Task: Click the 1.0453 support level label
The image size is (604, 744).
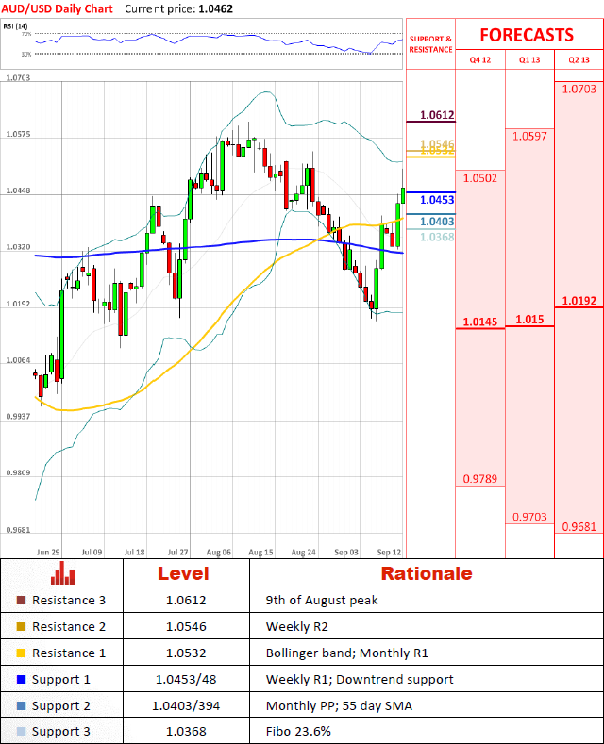Action: (x=437, y=200)
